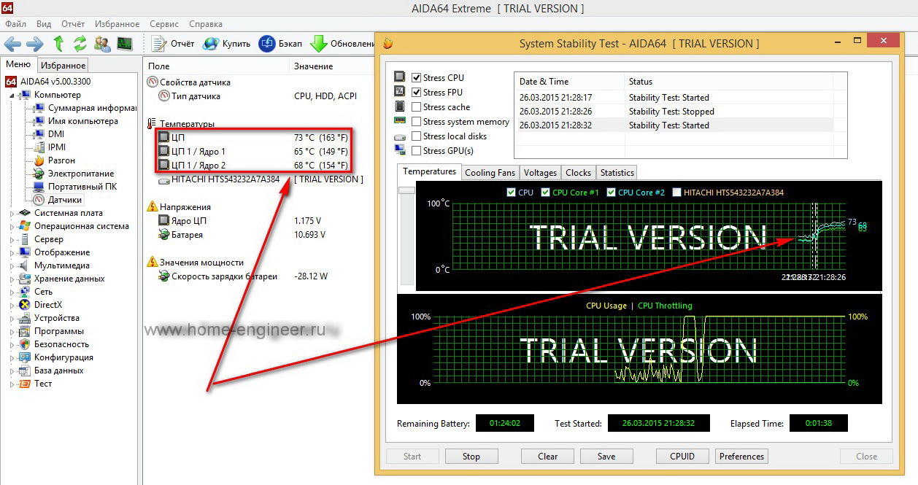This screenshot has width=918, height=485.
Task: Switch to the Voltages tab
Action: [x=540, y=173]
